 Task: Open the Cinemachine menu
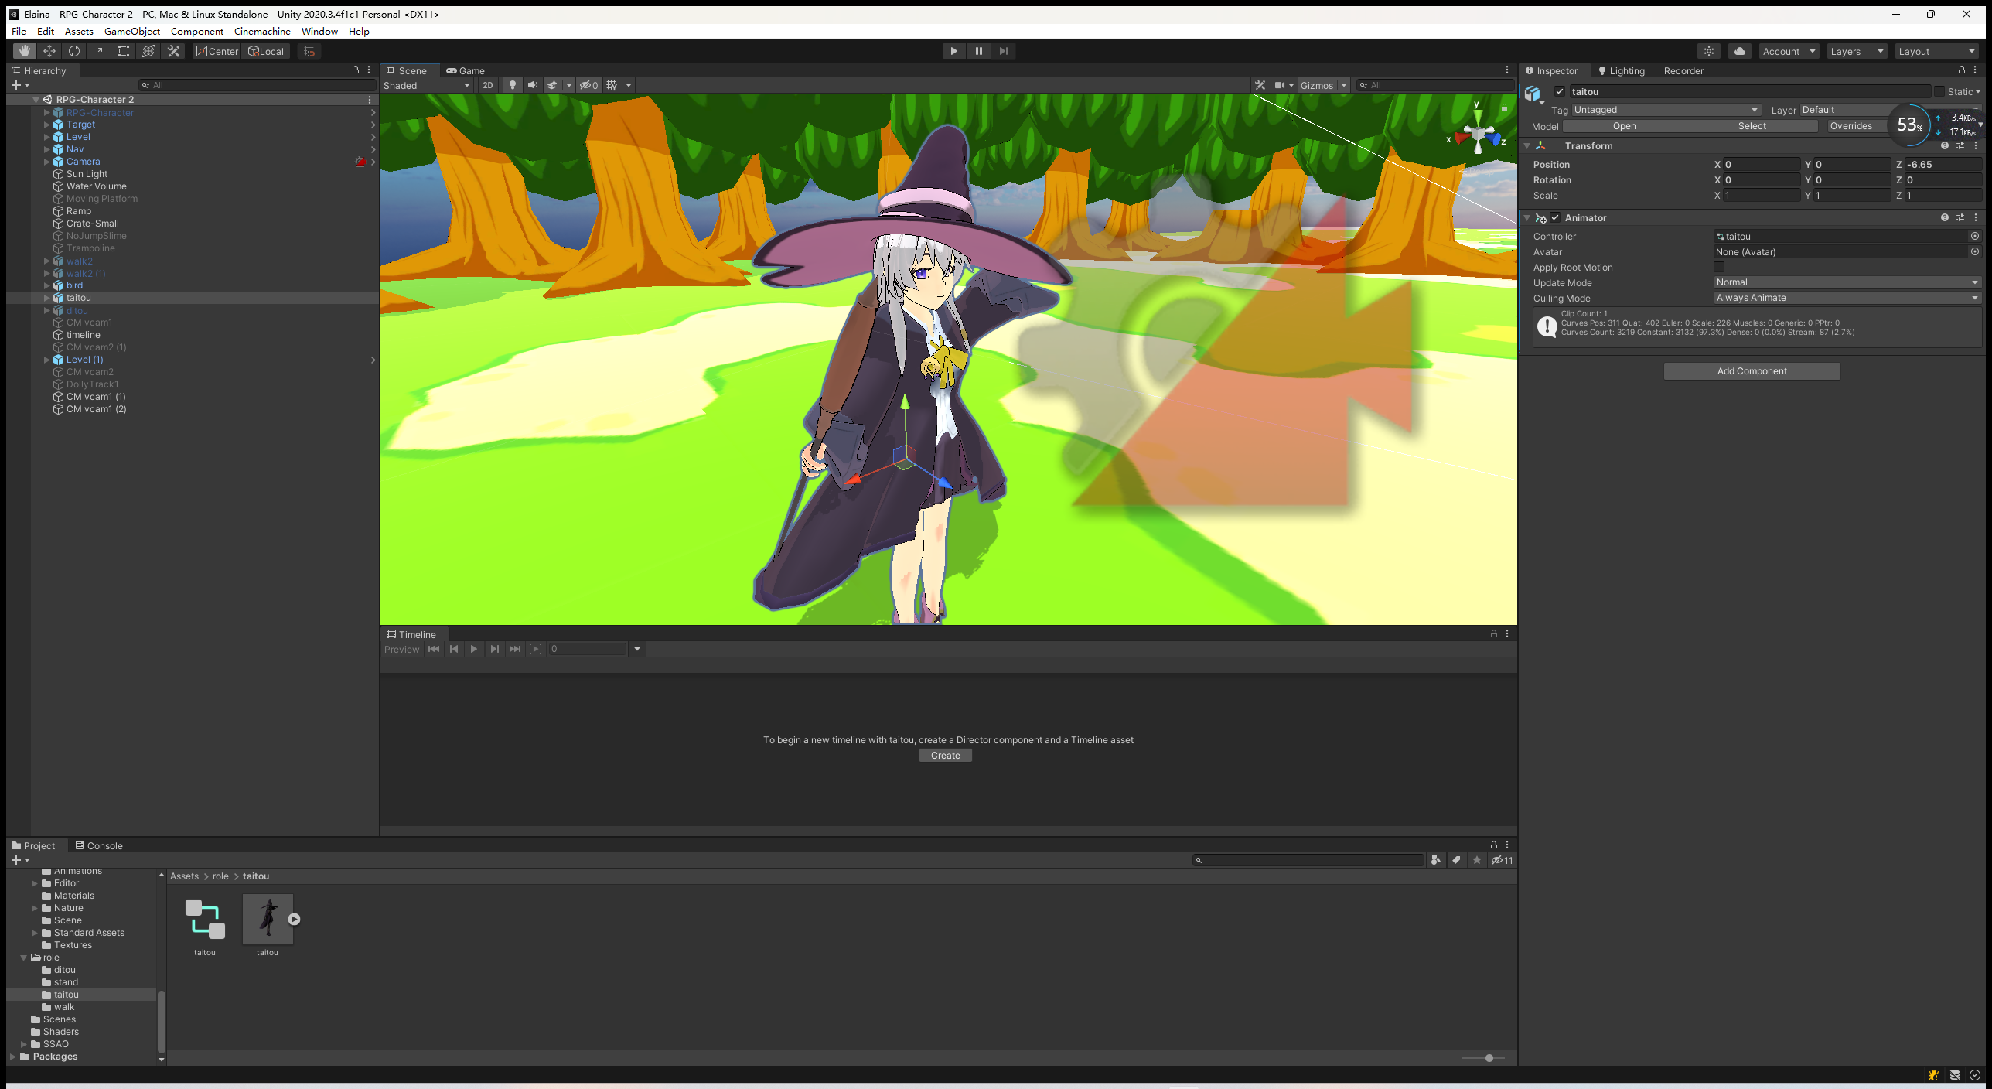(262, 32)
